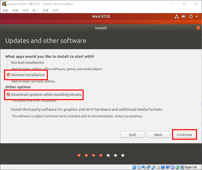Click the last white progress dot
202x170 pixels.
coord(123,155)
